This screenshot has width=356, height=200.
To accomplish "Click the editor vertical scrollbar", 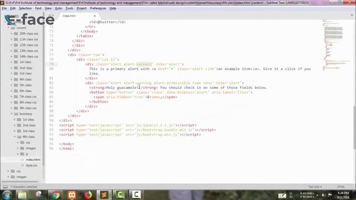I will (x=354, y=127).
